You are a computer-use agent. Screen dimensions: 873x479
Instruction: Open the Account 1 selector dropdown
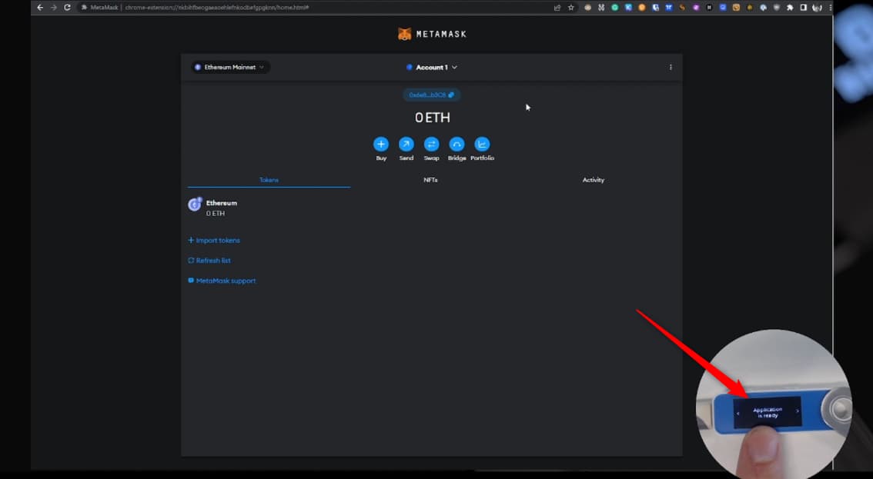coord(431,68)
